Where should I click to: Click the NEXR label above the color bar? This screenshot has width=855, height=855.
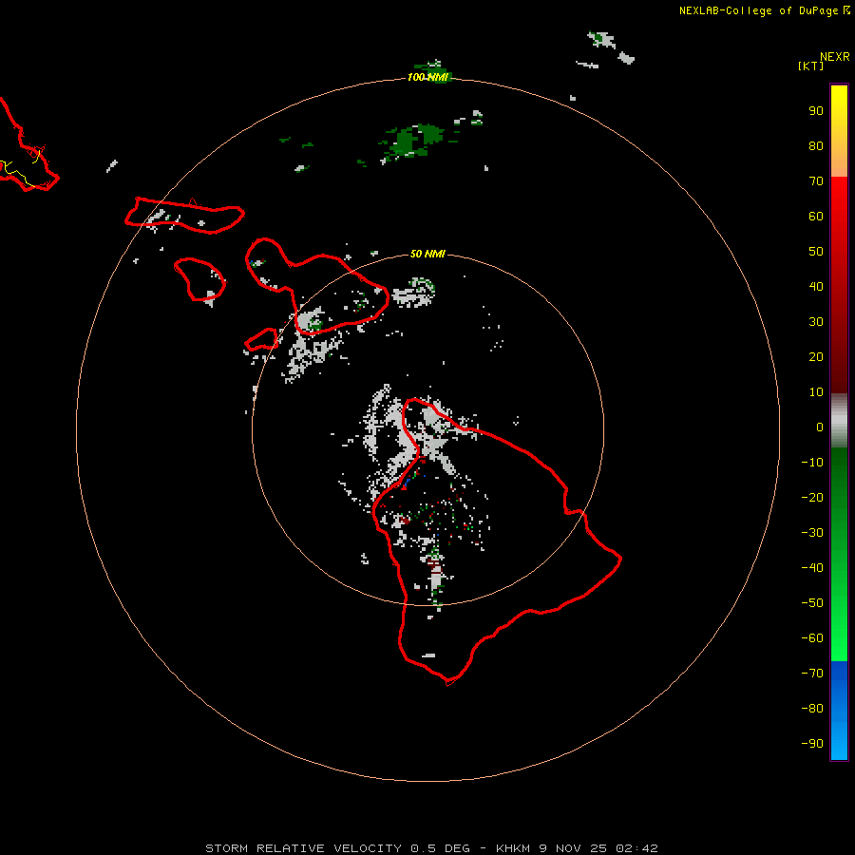click(835, 57)
